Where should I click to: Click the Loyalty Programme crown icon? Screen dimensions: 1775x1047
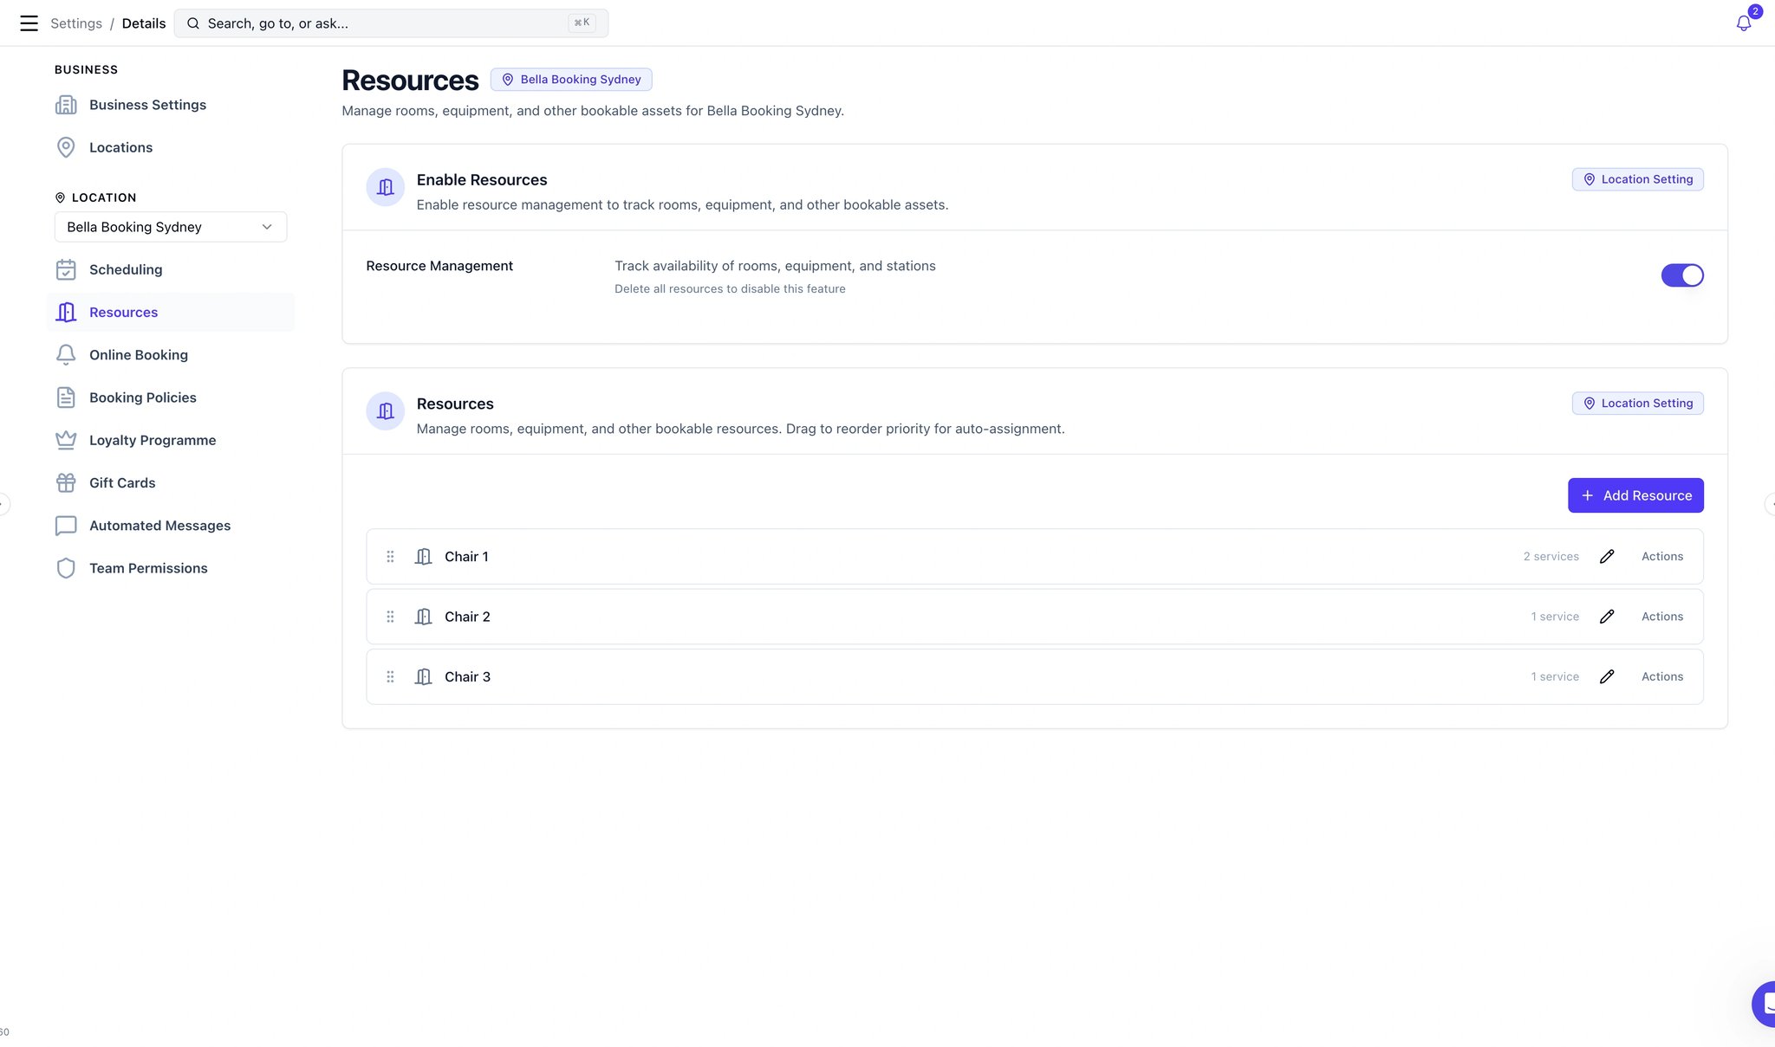pos(66,440)
